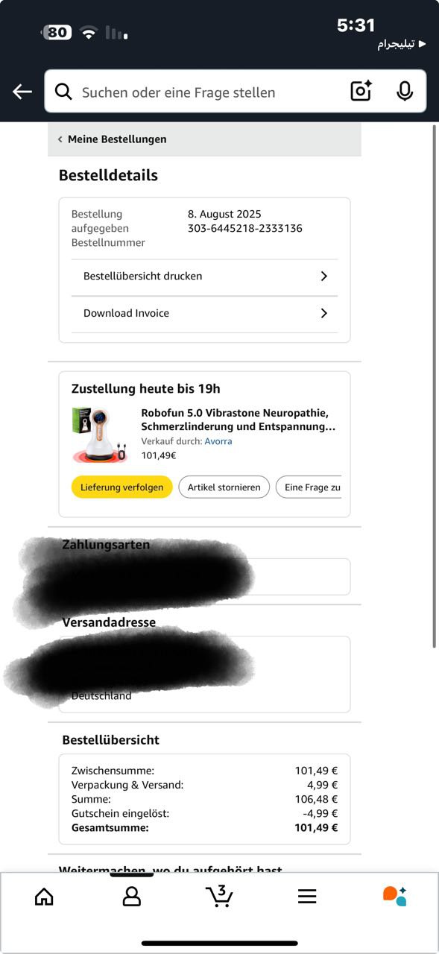Go to the Home tab icon
The height and width of the screenshot is (954, 439).
click(44, 896)
